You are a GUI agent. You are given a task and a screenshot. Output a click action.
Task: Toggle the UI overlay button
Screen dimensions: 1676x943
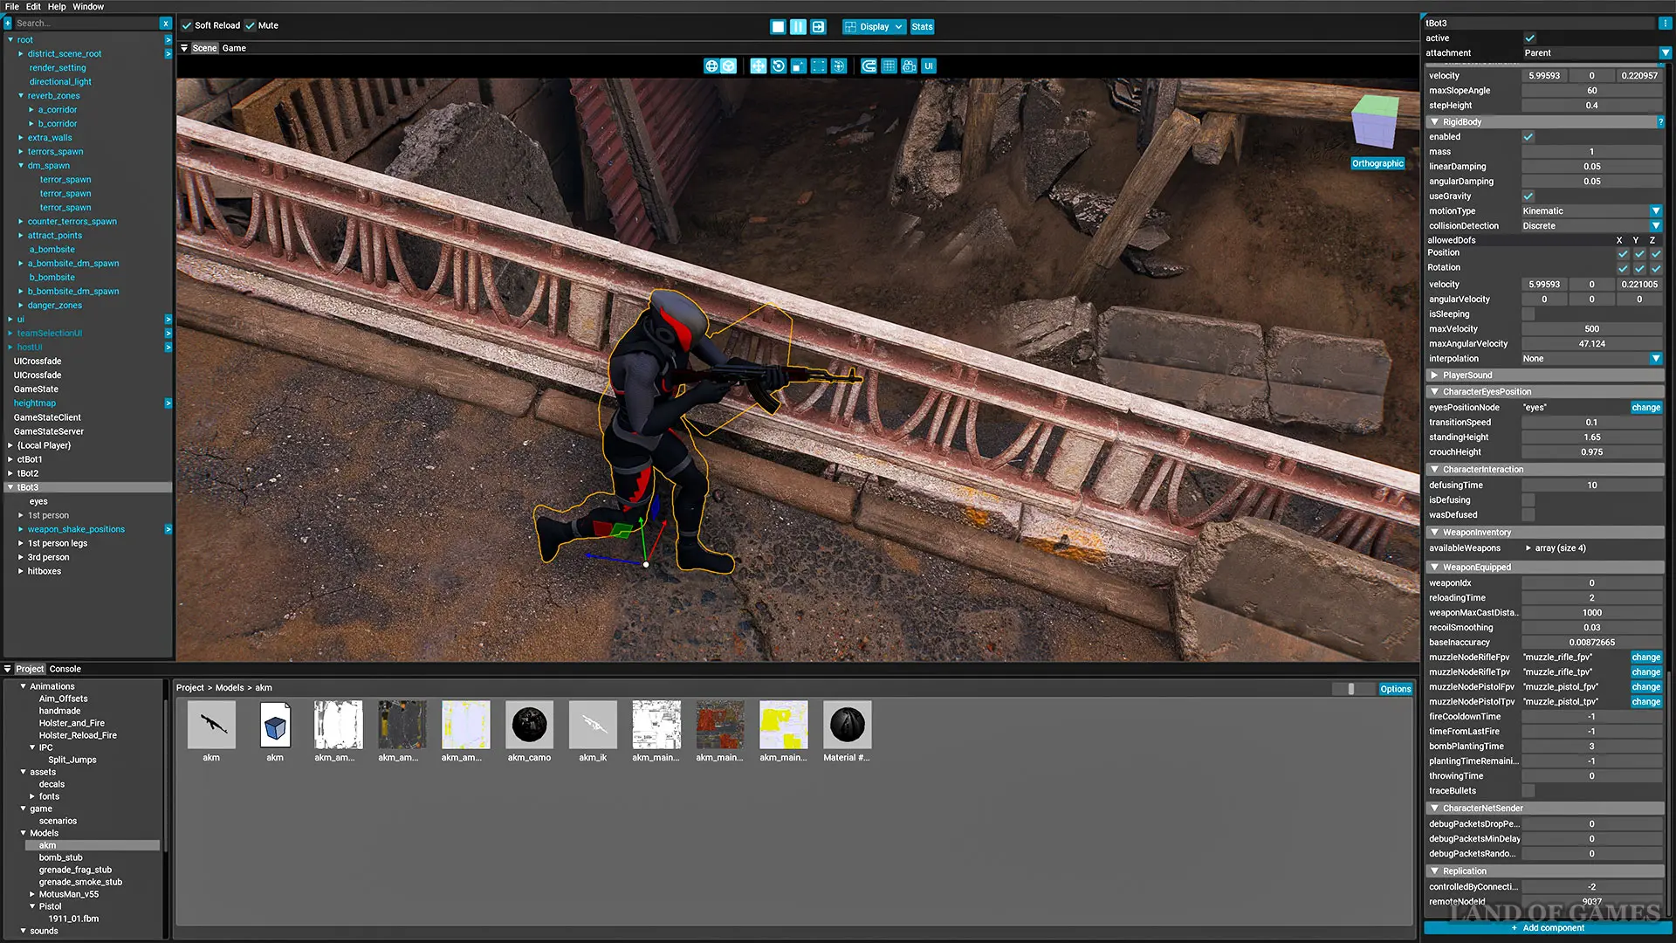(929, 66)
